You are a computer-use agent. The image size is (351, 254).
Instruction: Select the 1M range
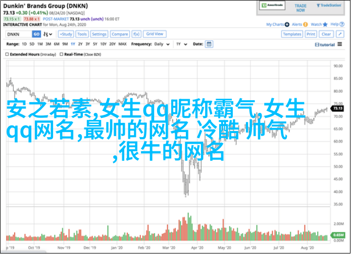click(x=40, y=44)
